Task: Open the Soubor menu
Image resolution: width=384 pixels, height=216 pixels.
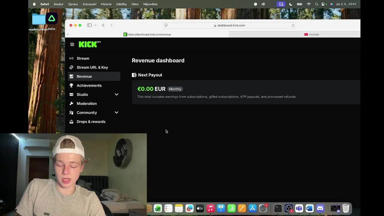Action: (x=58, y=4)
